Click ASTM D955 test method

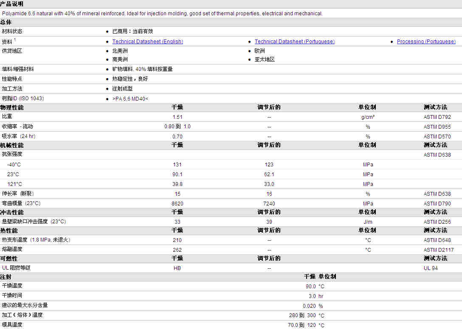437,127
